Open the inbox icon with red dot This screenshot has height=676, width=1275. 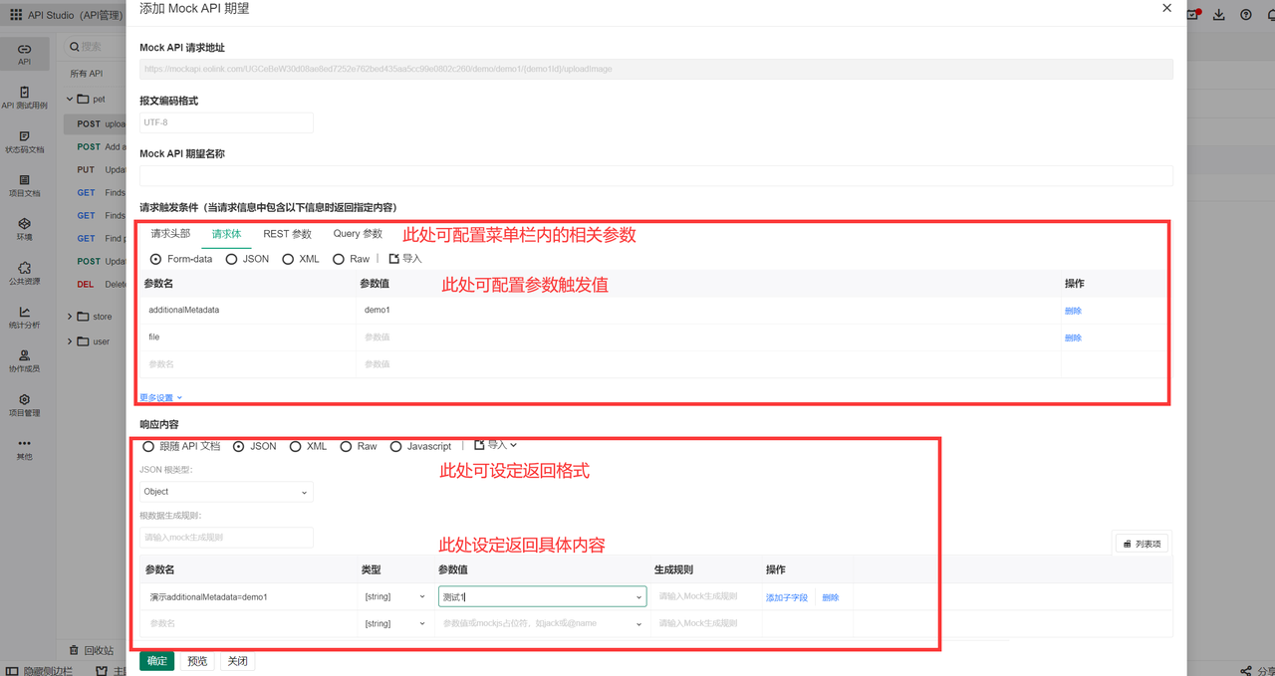(x=1194, y=15)
